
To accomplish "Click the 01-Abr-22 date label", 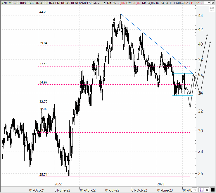I will tap(88, 190).
